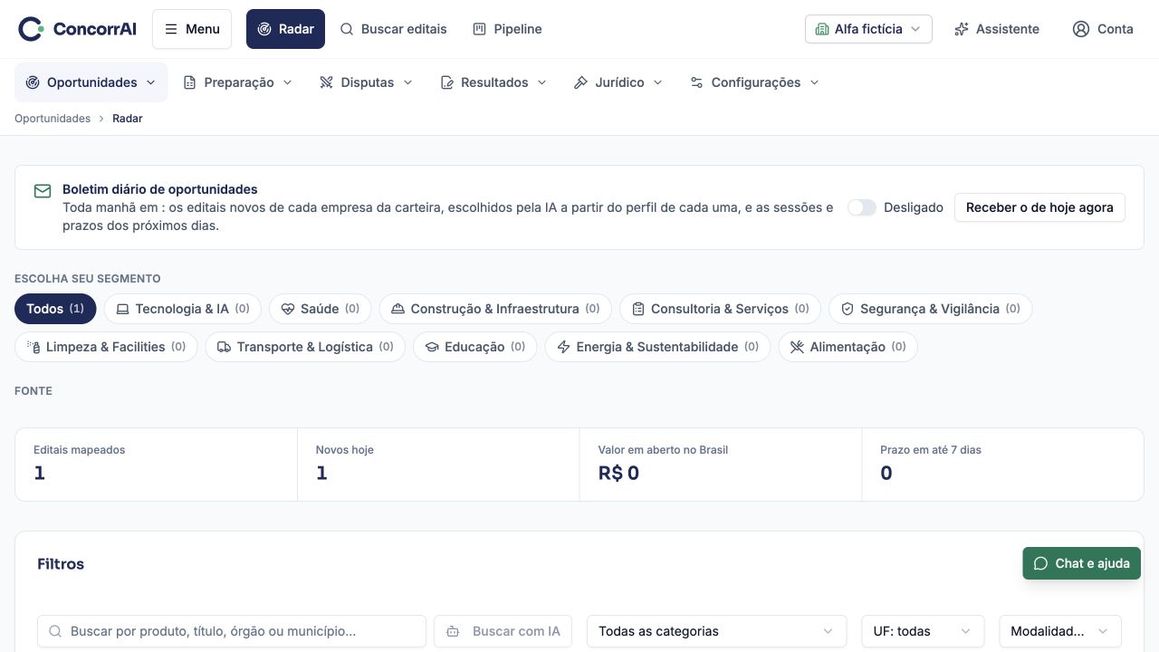Filter by Alimentação segment
Image resolution: width=1159 pixels, height=652 pixels.
click(x=848, y=347)
